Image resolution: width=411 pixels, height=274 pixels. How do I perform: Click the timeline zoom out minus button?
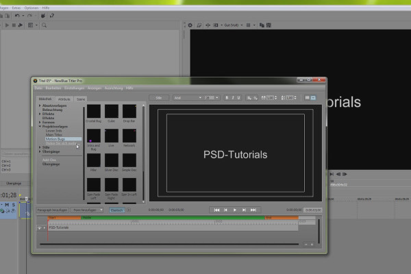click(x=306, y=245)
